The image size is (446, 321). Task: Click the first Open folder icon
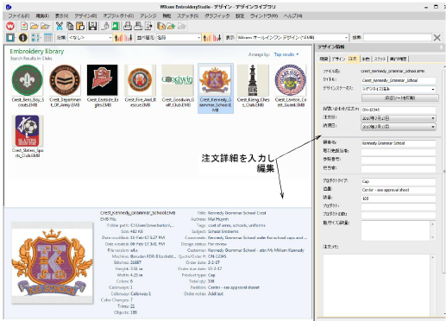(x=35, y=26)
